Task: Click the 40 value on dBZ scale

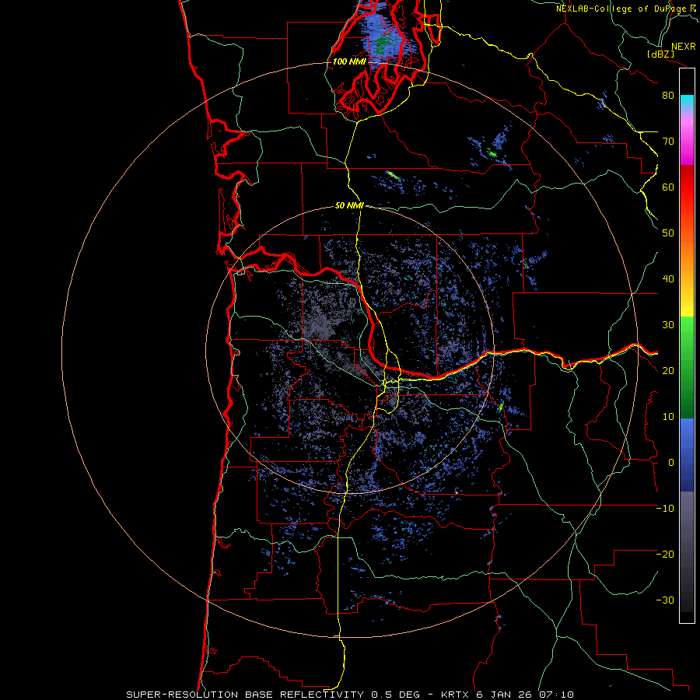Action: [668, 279]
